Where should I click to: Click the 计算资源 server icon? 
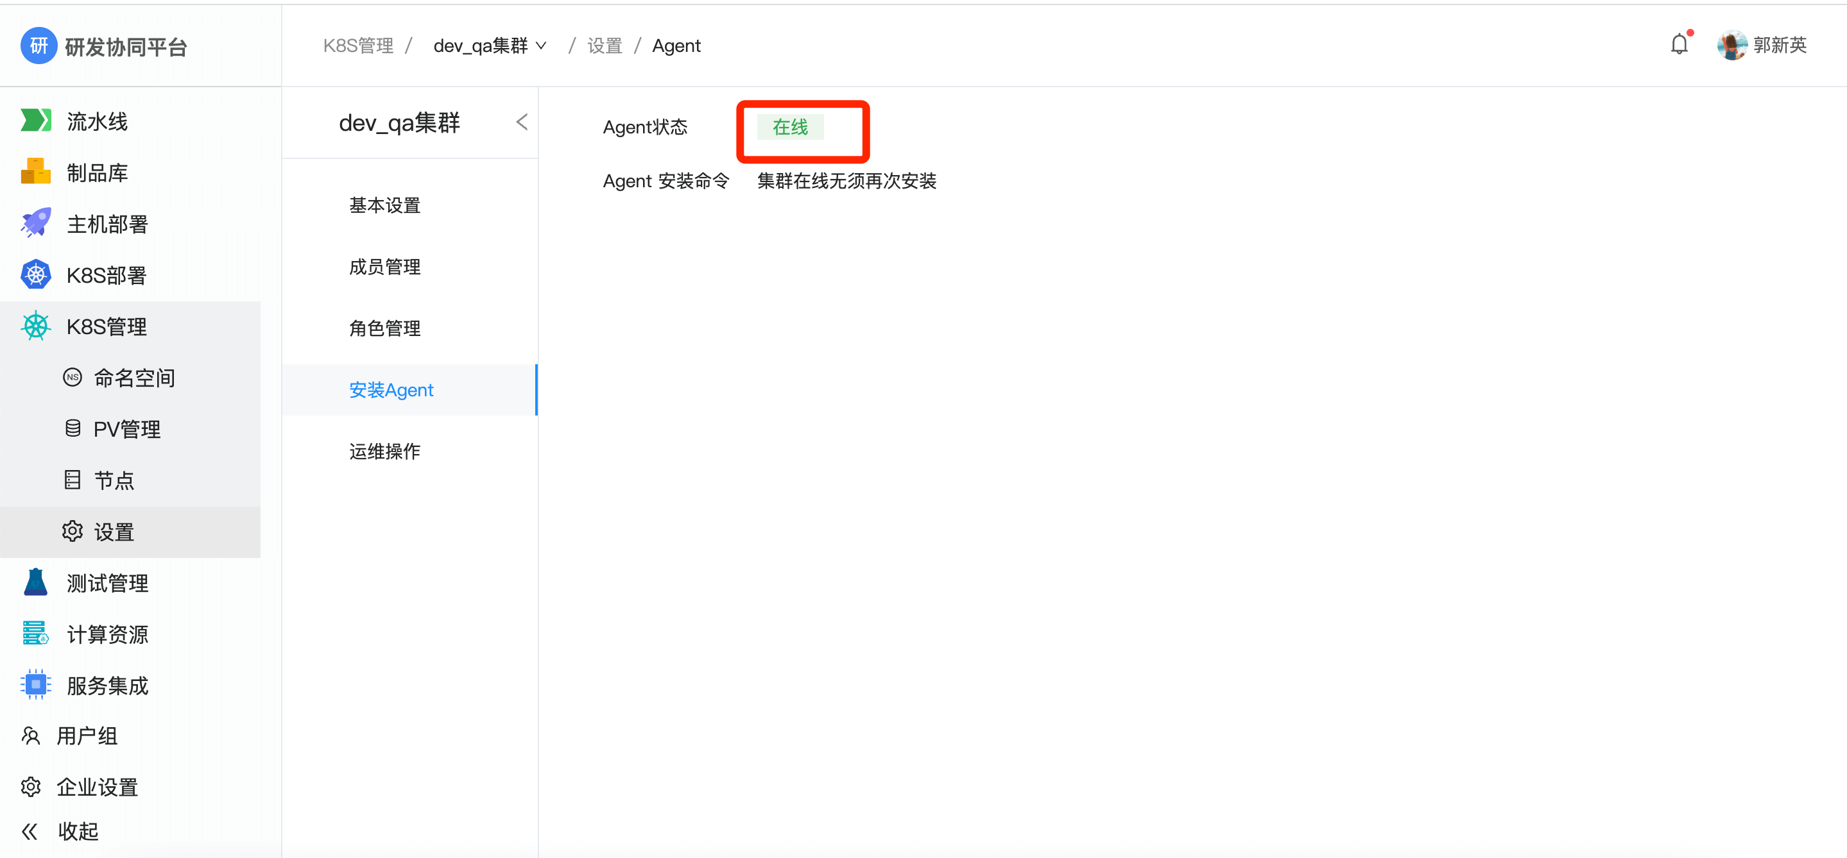pyautogui.click(x=36, y=634)
